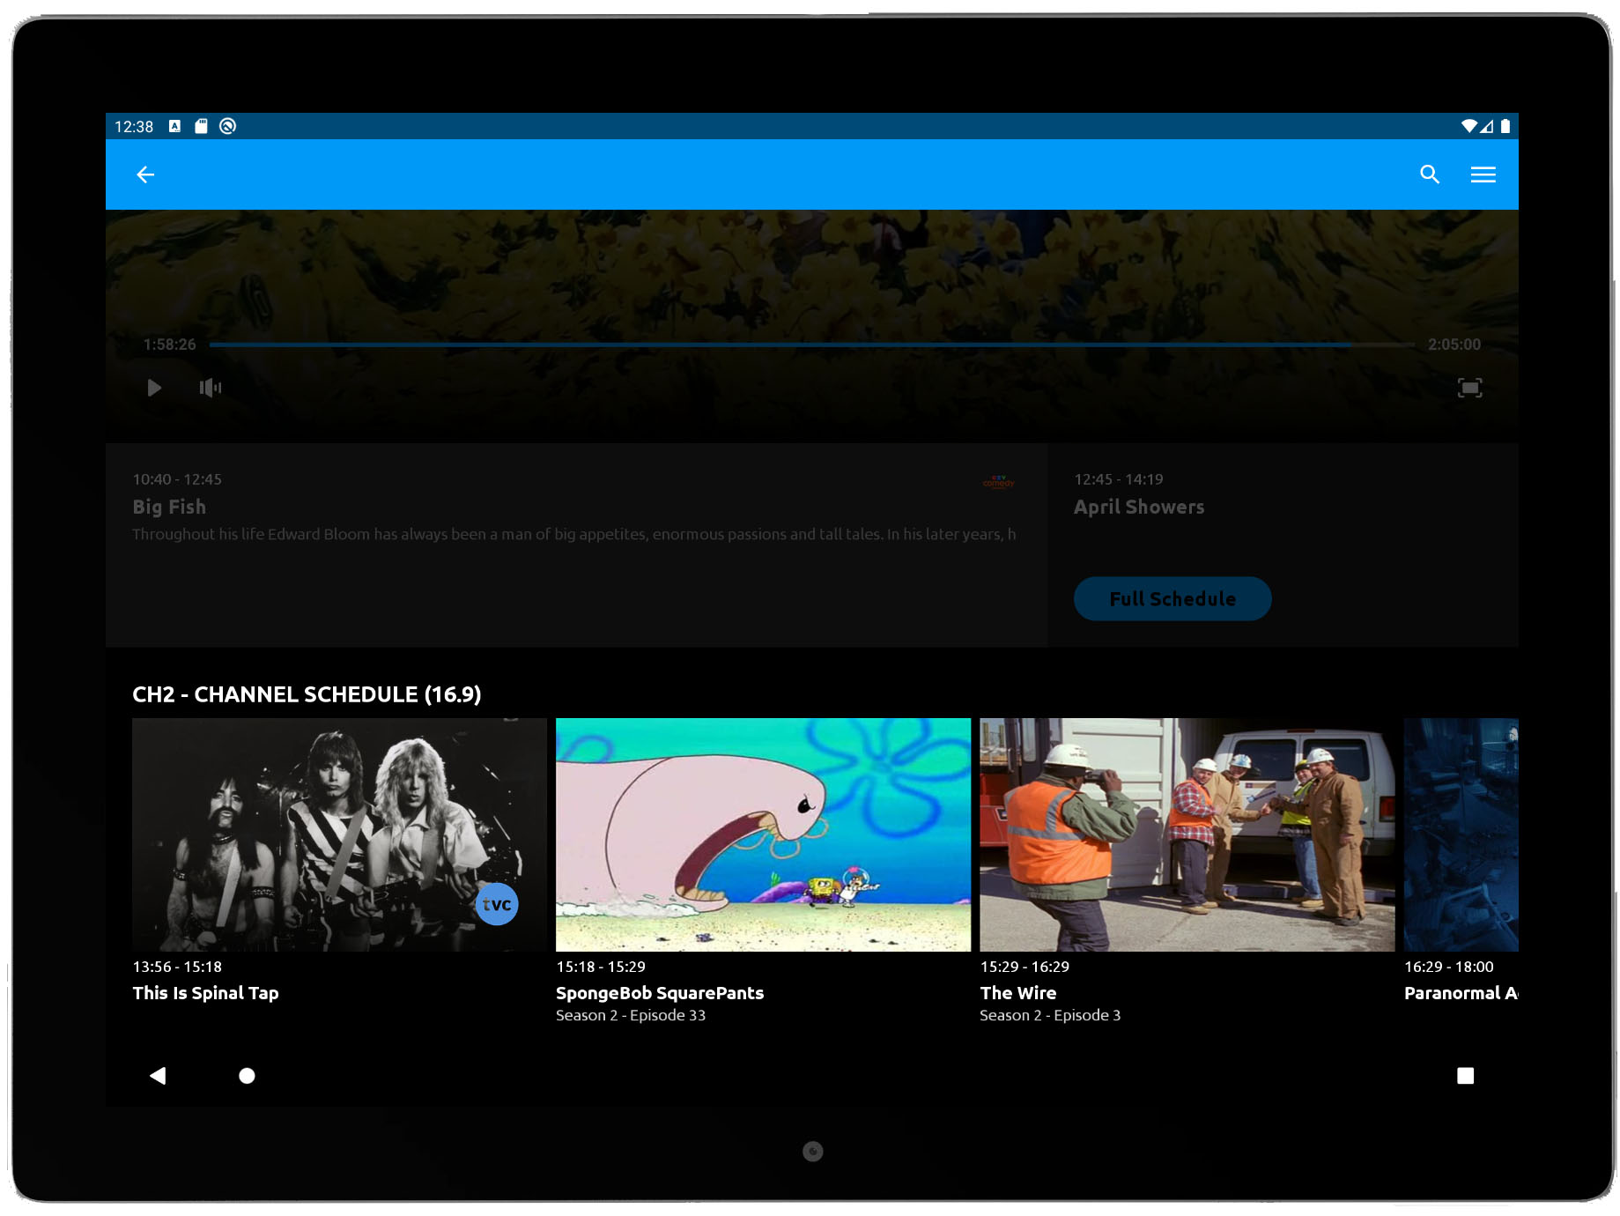Open search with the magnifier icon
Image resolution: width=1620 pixels, height=1216 pixels.
(x=1430, y=174)
